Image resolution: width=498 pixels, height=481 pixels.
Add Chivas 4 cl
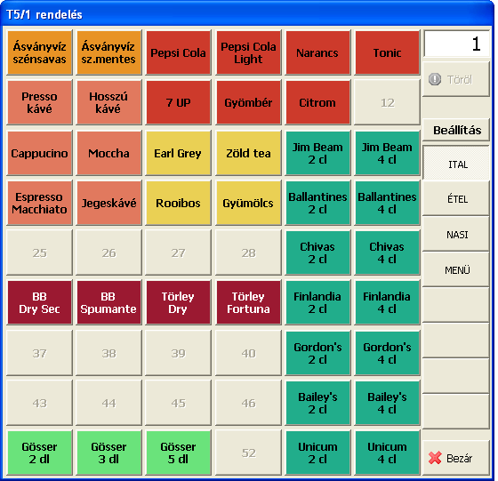[x=387, y=253]
